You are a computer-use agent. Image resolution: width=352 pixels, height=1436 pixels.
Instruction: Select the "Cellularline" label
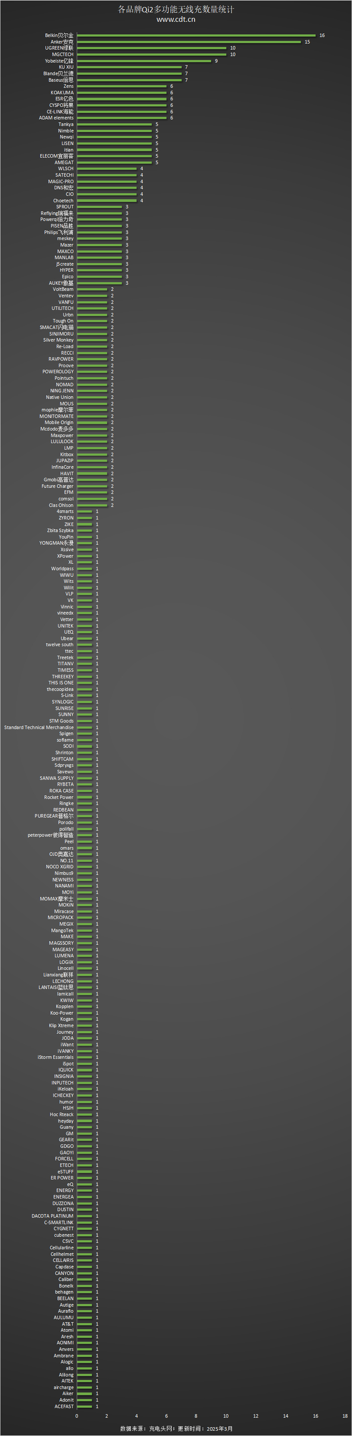click(62, 1248)
